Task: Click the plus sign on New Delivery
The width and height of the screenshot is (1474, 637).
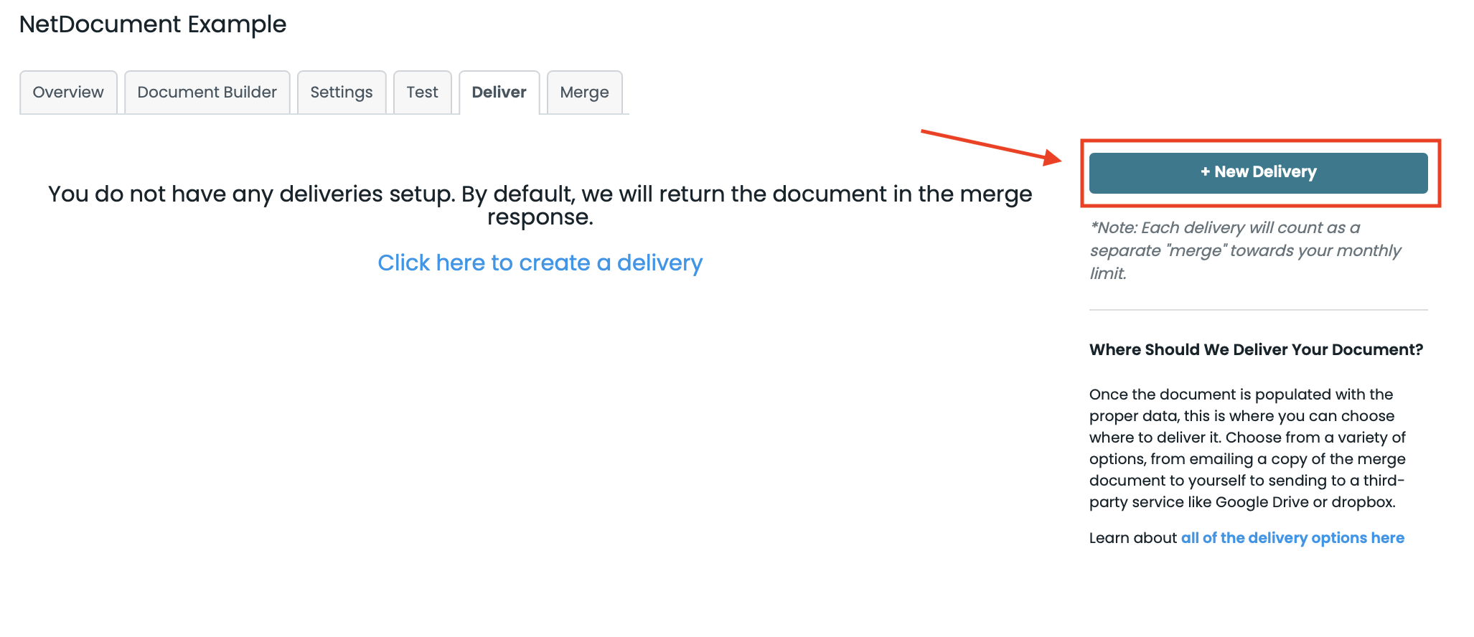Action: point(1206,172)
